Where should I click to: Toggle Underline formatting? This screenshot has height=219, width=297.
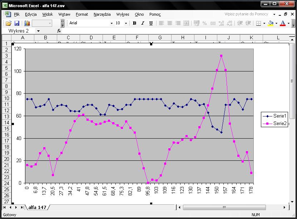point(151,23)
